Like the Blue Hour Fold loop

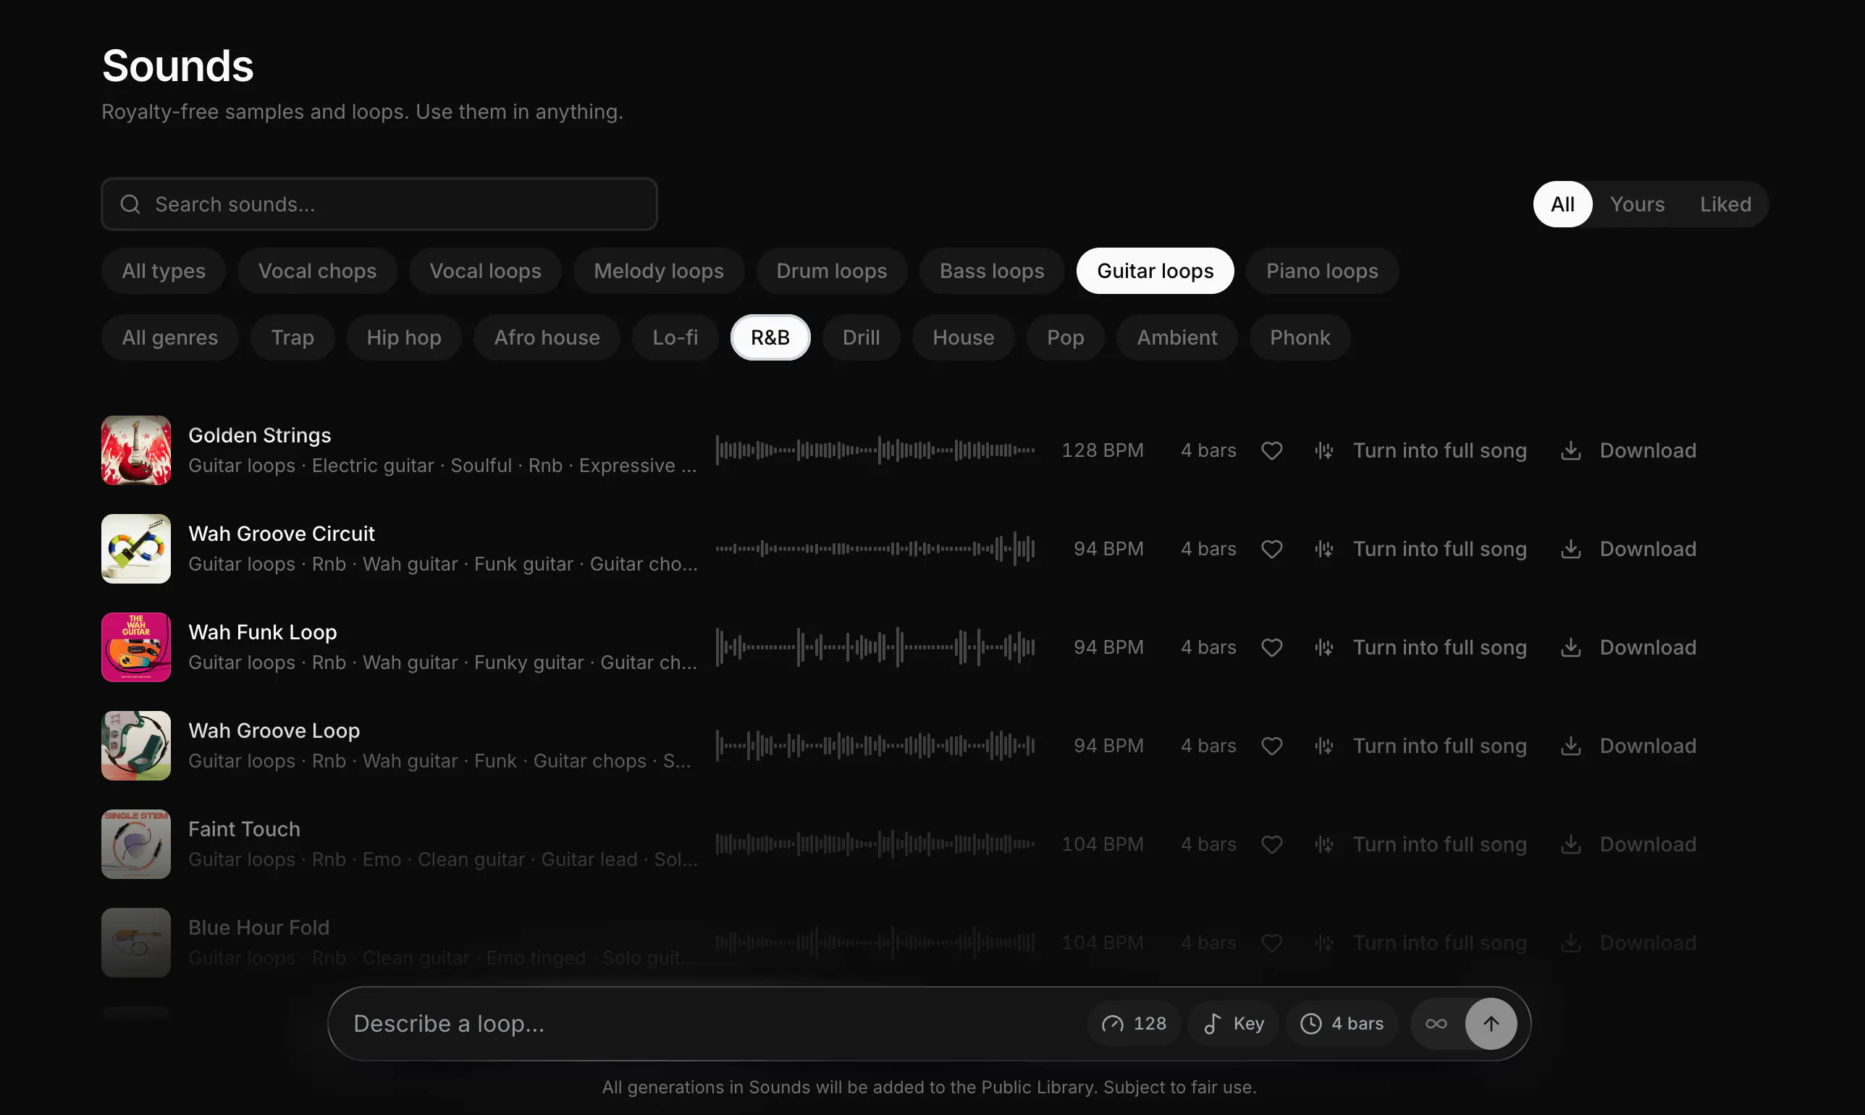[x=1271, y=943]
